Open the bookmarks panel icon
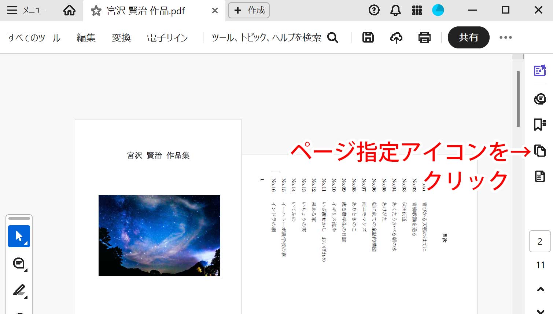Image resolution: width=553 pixels, height=314 pixels. tap(540, 124)
